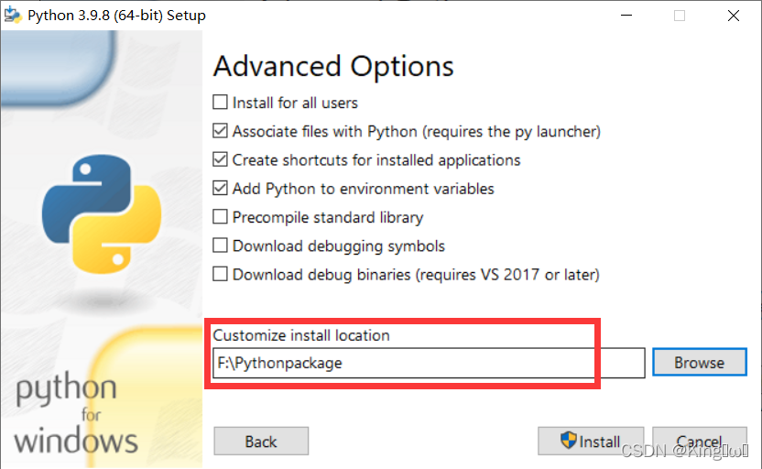This screenshot has height=469, width=762.
Task: Click the Python installer icon in title bar
Action: coord(13,15)
